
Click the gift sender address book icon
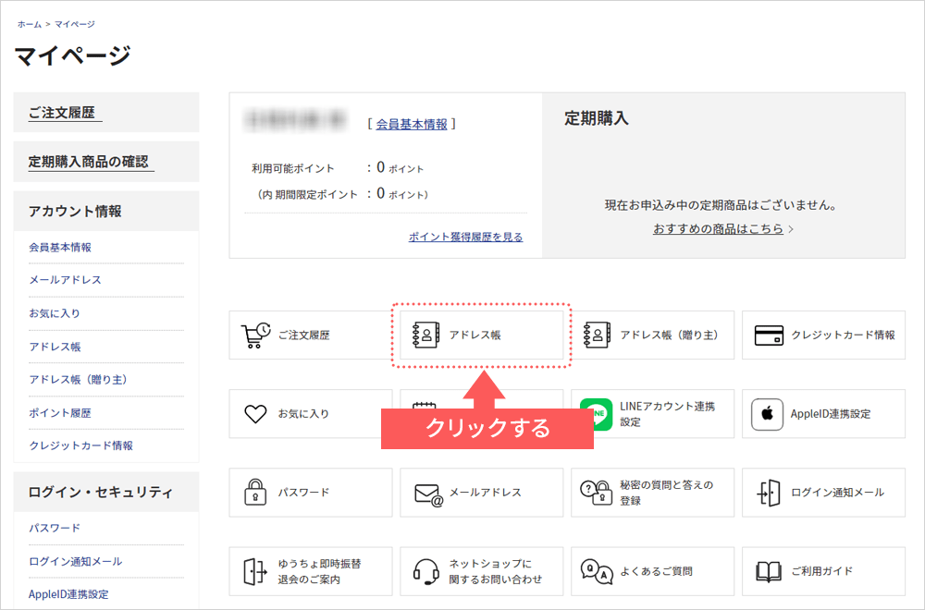coord(598,335)
